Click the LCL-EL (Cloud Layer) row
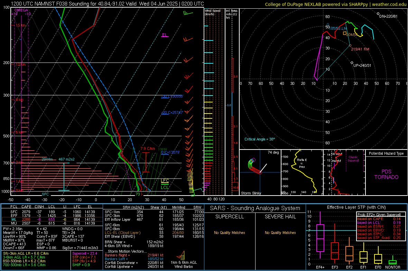 [x=155, y=233]
